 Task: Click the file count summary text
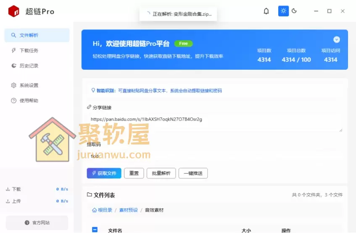[x=317, y=195]
